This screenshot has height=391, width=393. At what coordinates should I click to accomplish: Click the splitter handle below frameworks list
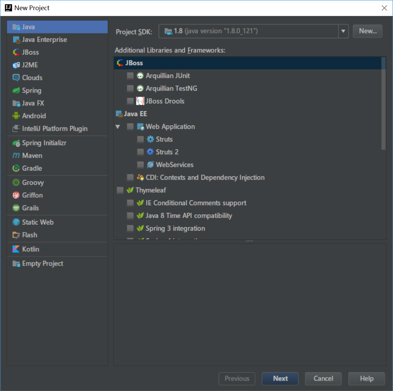pyautogui.click(x=249, y=241)
